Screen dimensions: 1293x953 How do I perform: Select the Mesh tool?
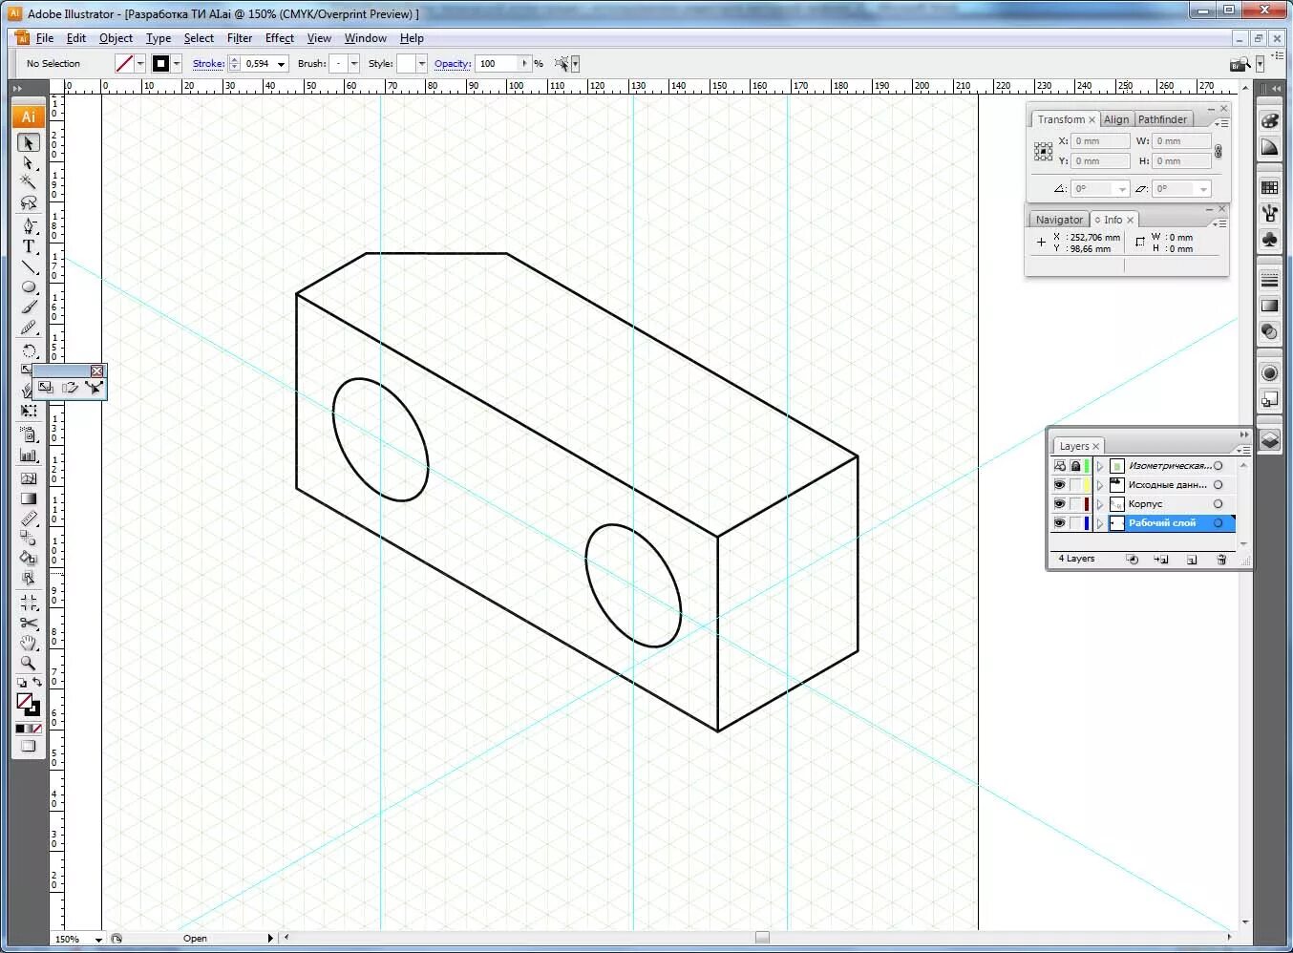[x=28, y=478]
